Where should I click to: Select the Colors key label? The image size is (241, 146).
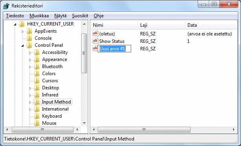[x=49, y=74]
